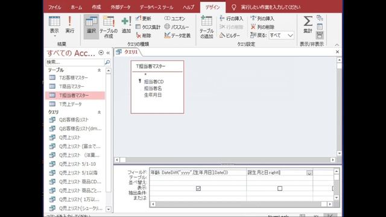This screenshot has height=217, width=386.
Task: Open the 表示 view button
Action: pos(54,27)
